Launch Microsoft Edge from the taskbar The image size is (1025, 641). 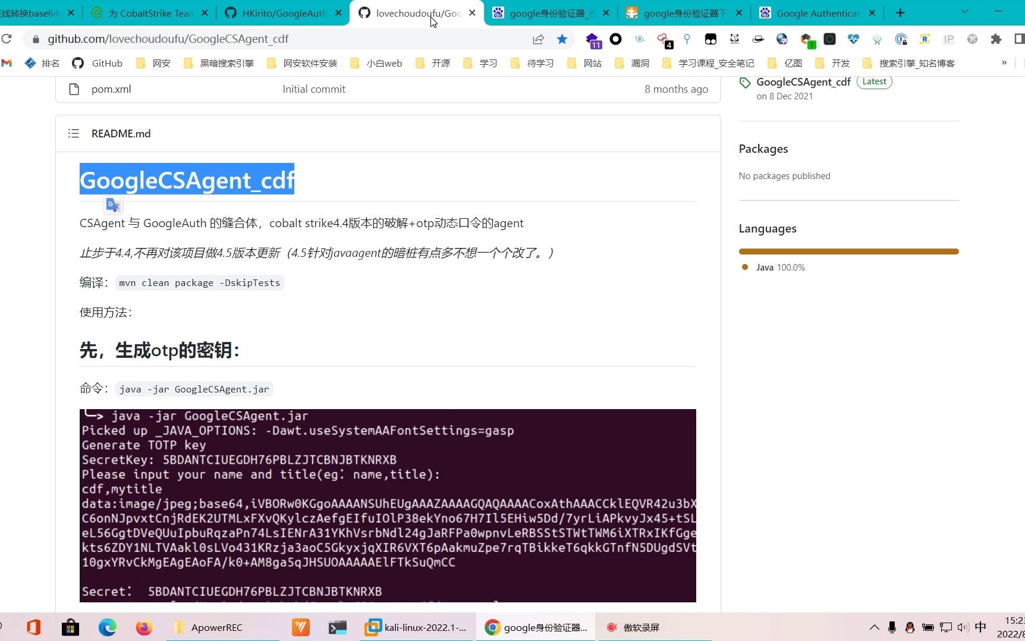point(107,627)
